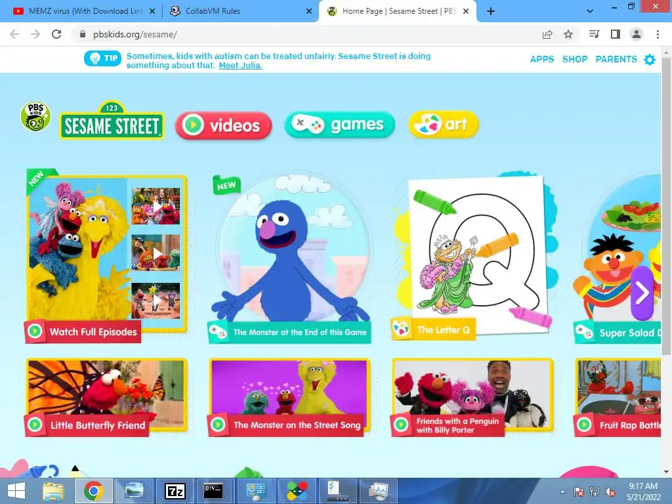Bookmark this page with star
Viewport: 672px width, 504px height.
point(568,34)
